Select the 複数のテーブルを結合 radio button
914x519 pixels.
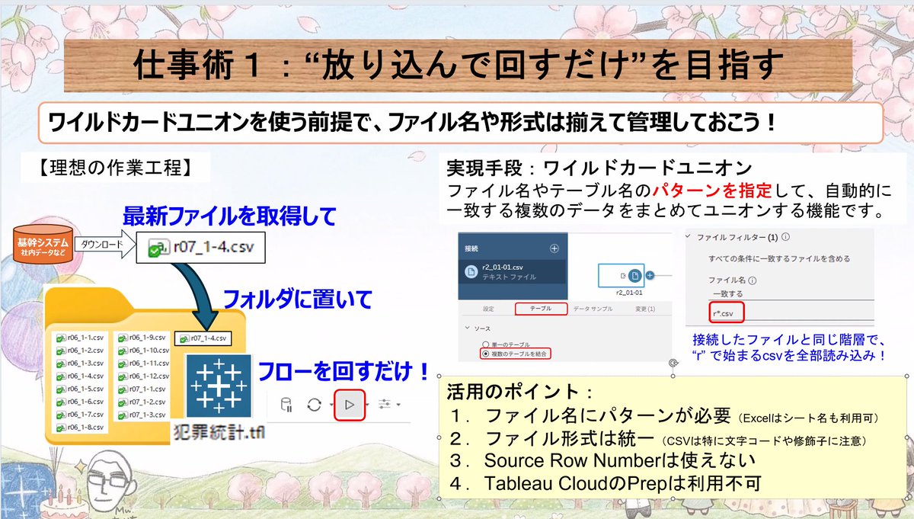coord(484,354)
